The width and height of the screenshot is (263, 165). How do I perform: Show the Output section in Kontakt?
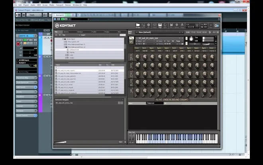click(x=155, y=25)
